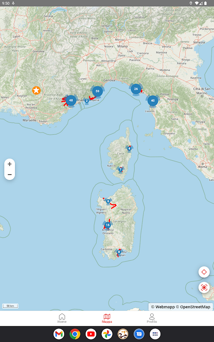Open the cluster of 4 in northern Corsica

(x=129, y=149)
